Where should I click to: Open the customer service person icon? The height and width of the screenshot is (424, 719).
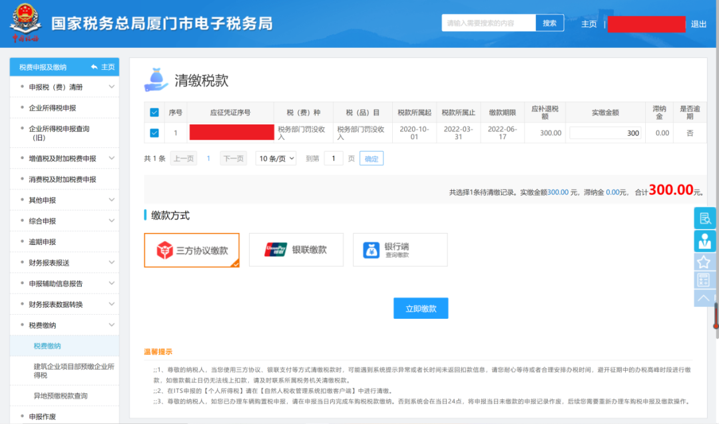(x=704, y=241)
